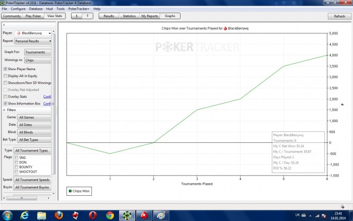This screenshot has width=353, height=221.
Task: Open the Game filter All Games
Action: [x=34, y=118]
